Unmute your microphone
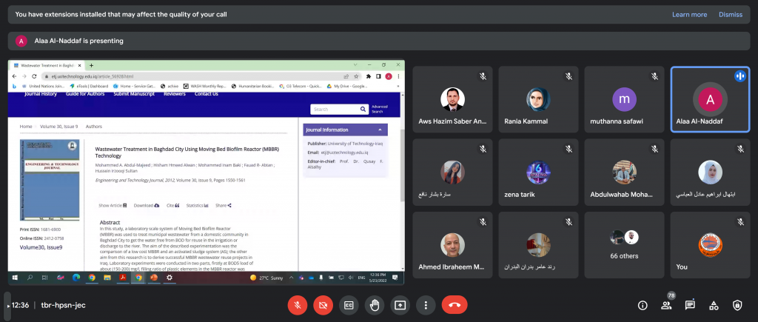The image size is (758, 322). [x=298, y=304]
